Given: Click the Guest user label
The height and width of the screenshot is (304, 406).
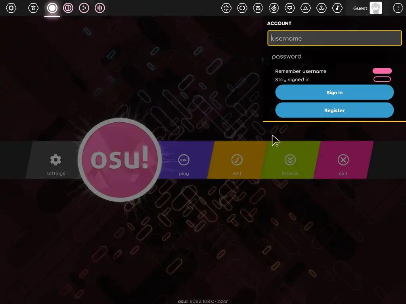Looking at the screenshot, I should [x=360, y=8].
